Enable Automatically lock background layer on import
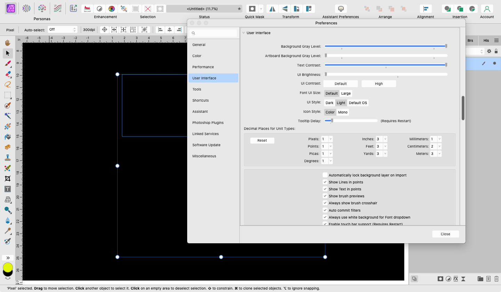The width and height of the screenshot is (501, 292). 325,175
